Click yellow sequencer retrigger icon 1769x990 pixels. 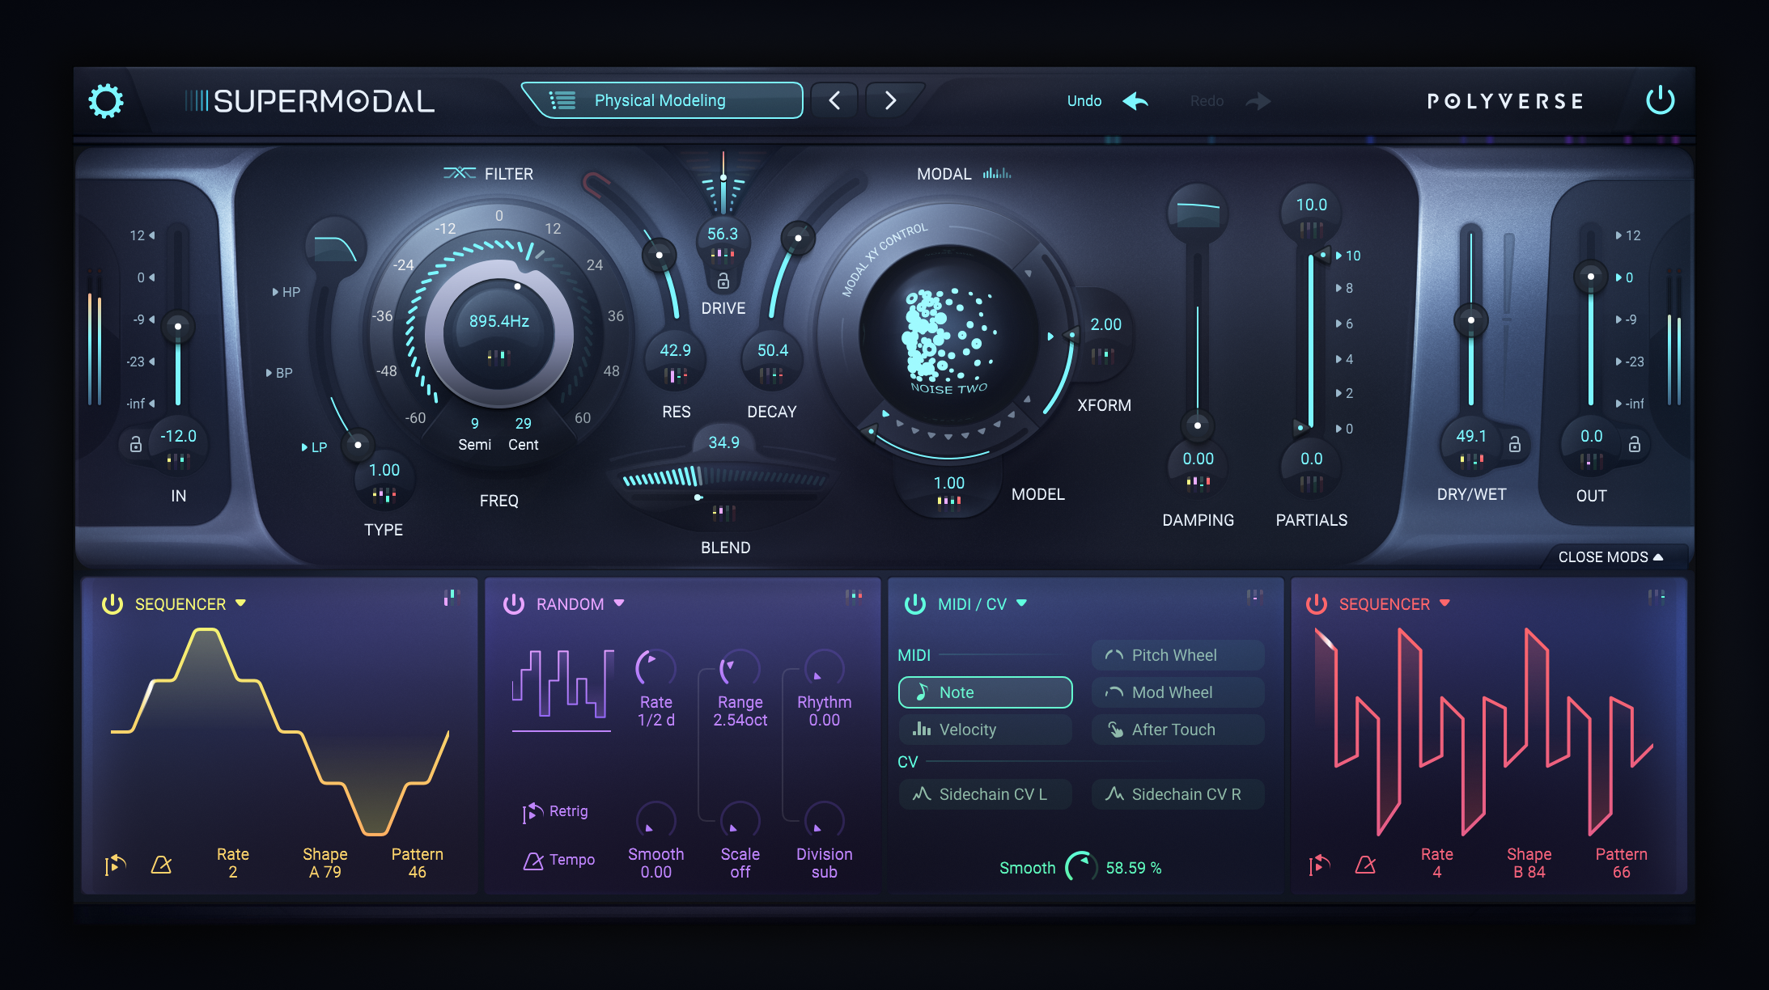tap(115, 865)
